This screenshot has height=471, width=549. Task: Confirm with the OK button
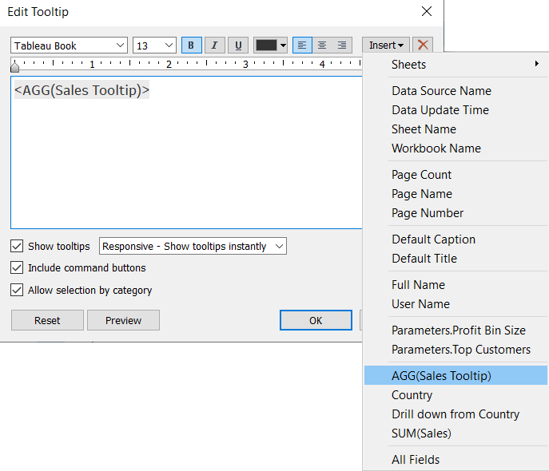(x=316, y=320)
